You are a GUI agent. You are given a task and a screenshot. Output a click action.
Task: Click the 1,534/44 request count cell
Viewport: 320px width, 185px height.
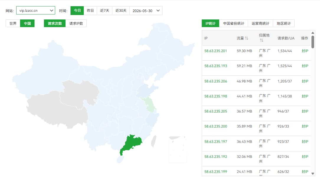(285, 51)
